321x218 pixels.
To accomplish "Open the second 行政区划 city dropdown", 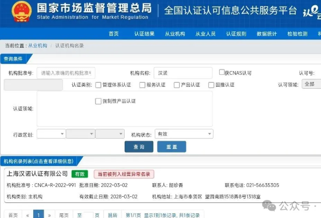I will point(81,134).
